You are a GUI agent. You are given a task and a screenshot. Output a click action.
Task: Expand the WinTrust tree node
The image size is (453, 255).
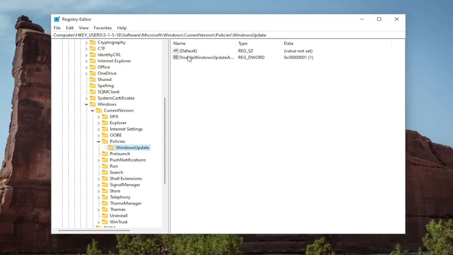pyautogui.click(x=99, y=222)
